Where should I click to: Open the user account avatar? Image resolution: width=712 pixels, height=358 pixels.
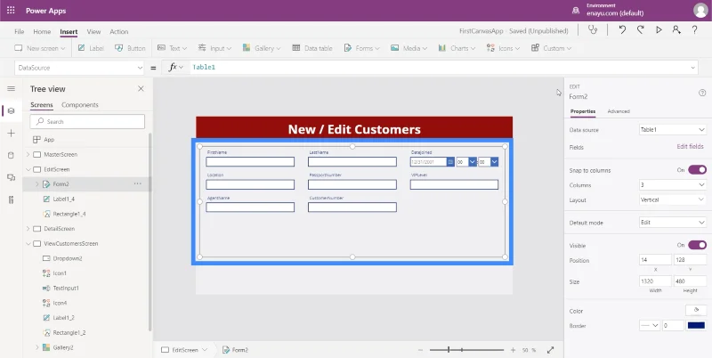700,11
